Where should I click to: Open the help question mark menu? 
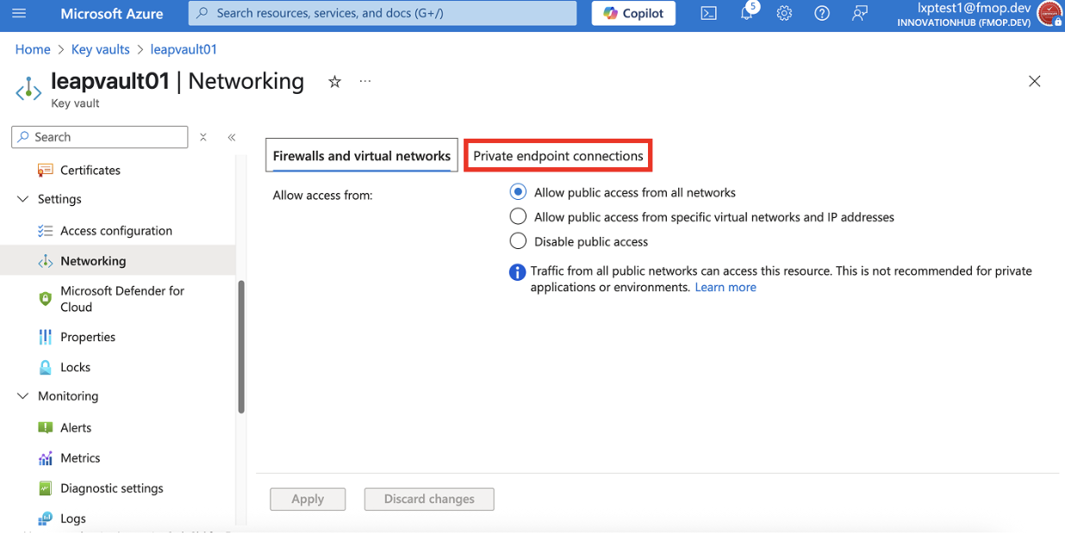822,14
